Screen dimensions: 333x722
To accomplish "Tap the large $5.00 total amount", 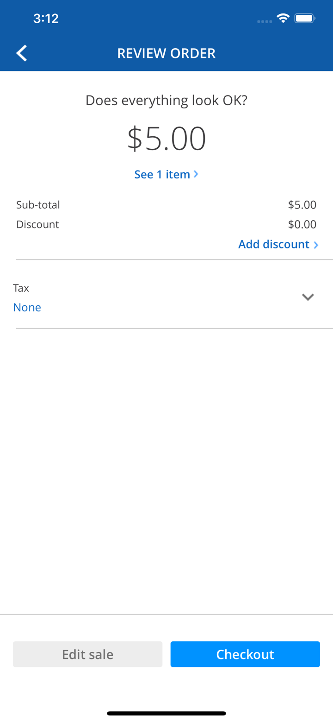I will click(x=166, y=139).
